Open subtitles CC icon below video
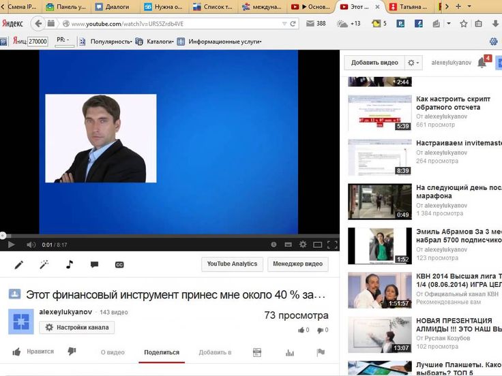 coord(119,264)
